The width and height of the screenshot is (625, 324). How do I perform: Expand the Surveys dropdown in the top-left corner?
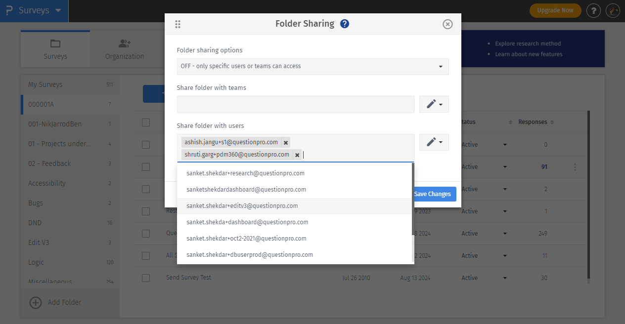(x=34, y=10)
